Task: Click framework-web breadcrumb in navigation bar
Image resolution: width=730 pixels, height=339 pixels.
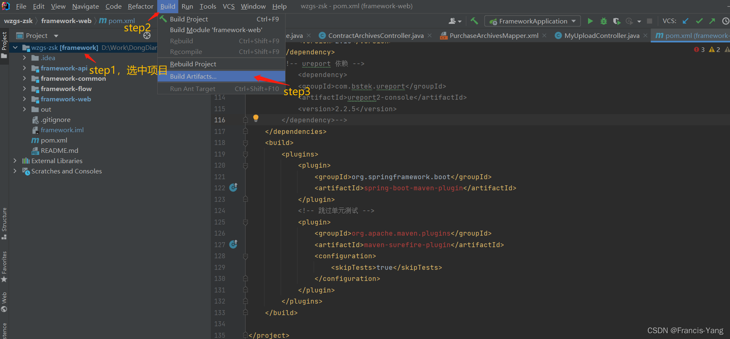Action: point(66,21)
